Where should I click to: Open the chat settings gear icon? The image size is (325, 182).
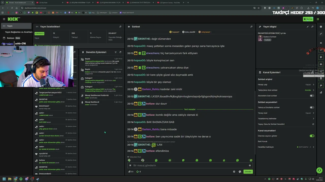coord(234,172)
